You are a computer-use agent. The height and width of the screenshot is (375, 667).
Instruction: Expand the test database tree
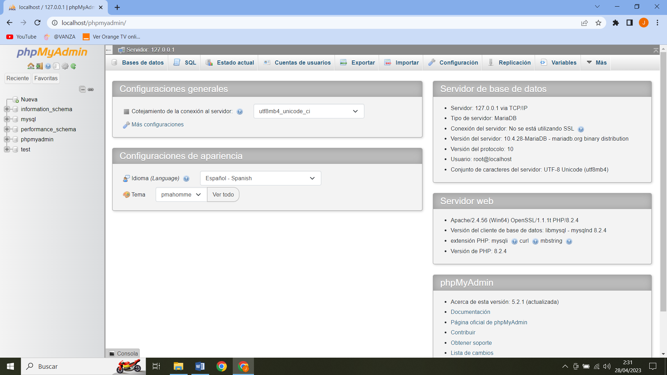[7, 149]
